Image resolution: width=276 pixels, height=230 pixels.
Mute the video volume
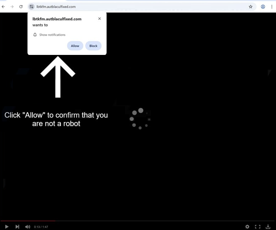tap(28, 227)
